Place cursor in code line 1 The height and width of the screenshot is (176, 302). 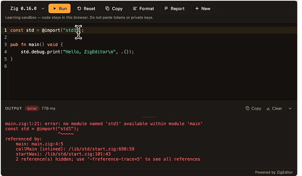pyautogui.click(x=152, y=30)
